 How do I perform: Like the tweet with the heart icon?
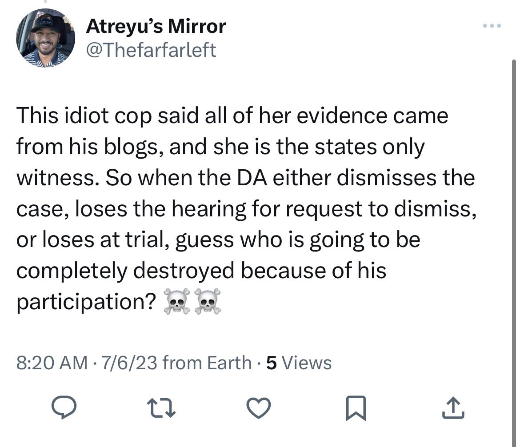point(259,407)
